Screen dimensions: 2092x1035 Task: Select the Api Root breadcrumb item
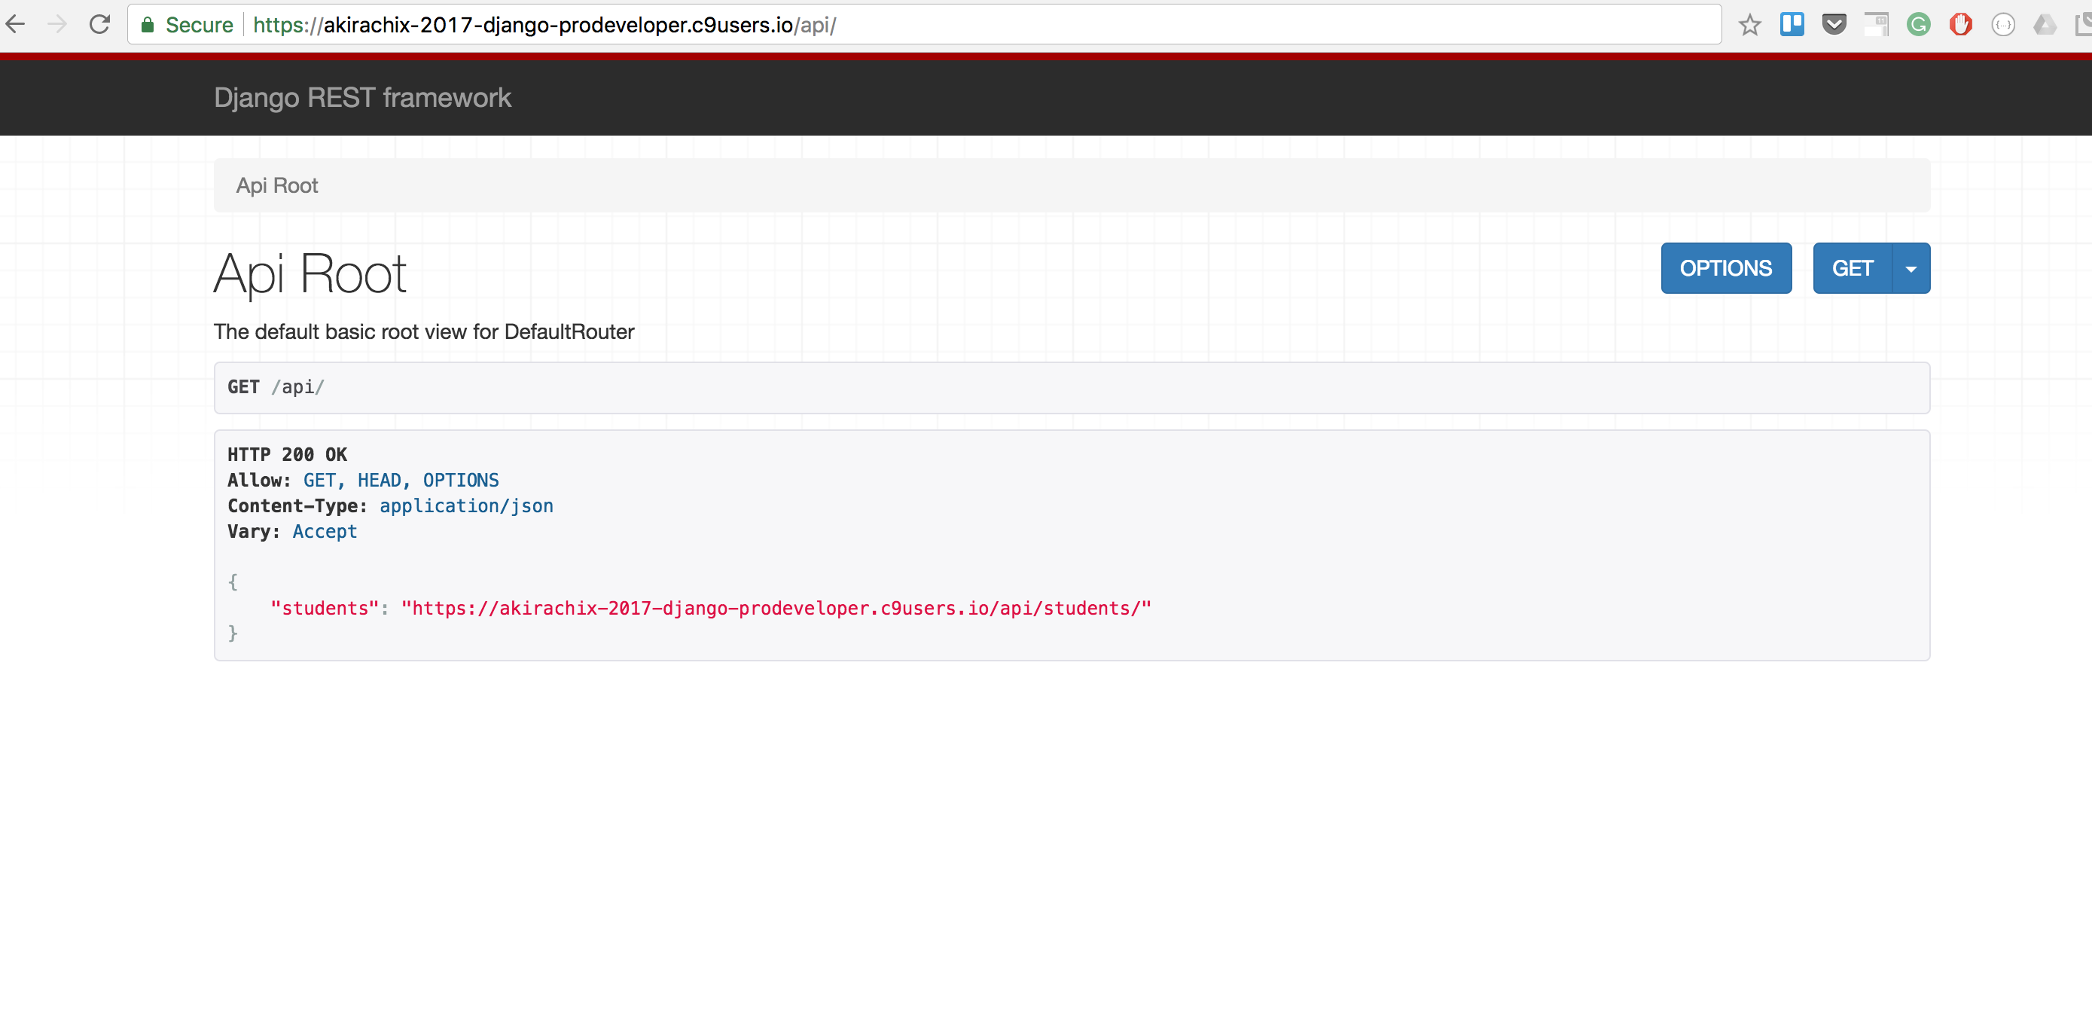pos(277,186)
